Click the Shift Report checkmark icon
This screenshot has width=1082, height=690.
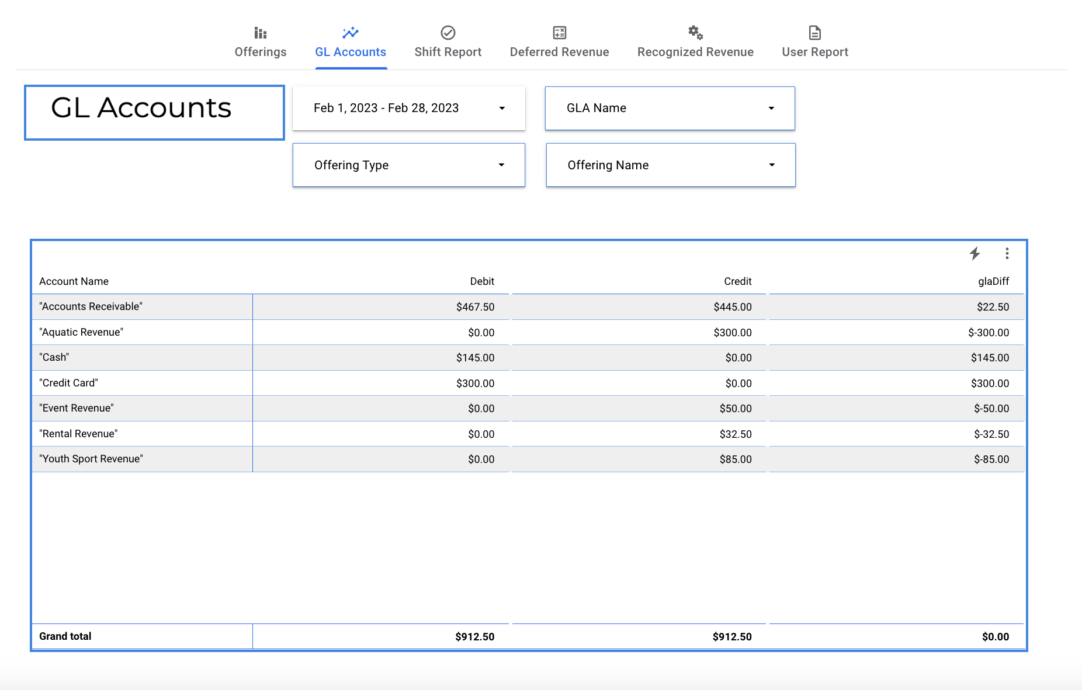(448, 33)
